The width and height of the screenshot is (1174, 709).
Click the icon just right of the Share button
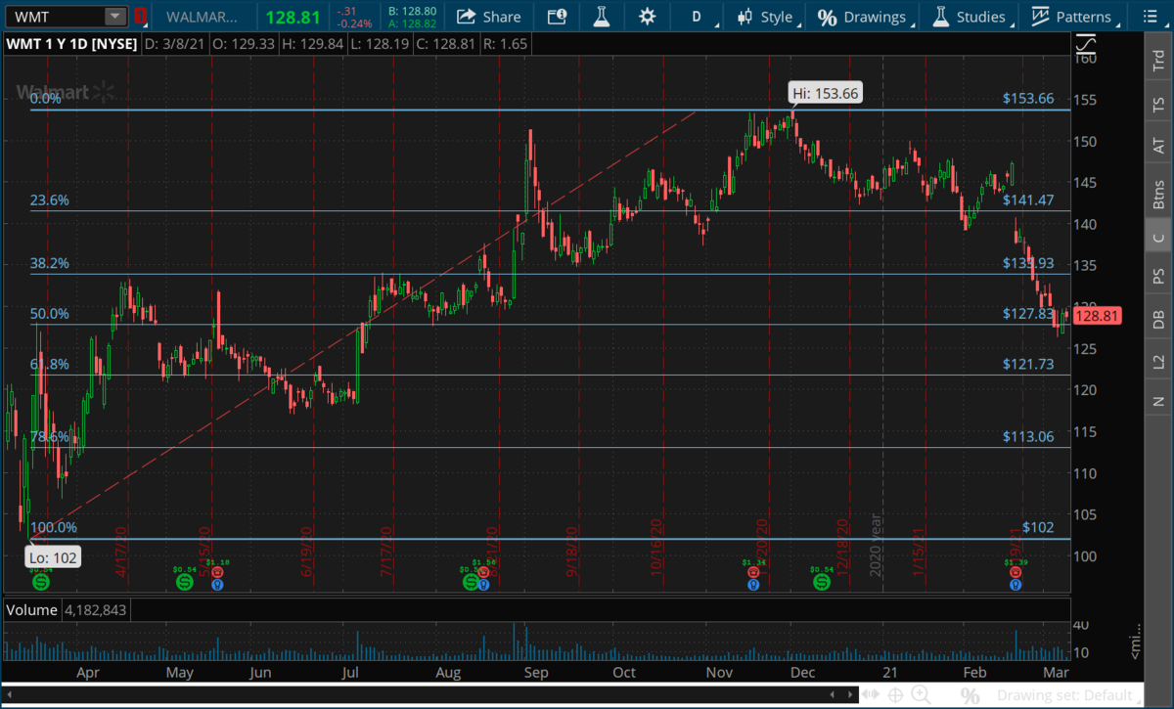point(557,17)
